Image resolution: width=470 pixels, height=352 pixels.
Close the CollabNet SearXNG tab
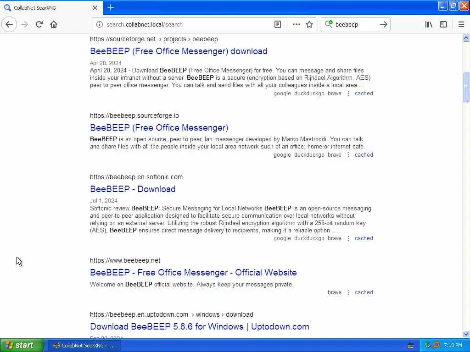click(95, 8)
